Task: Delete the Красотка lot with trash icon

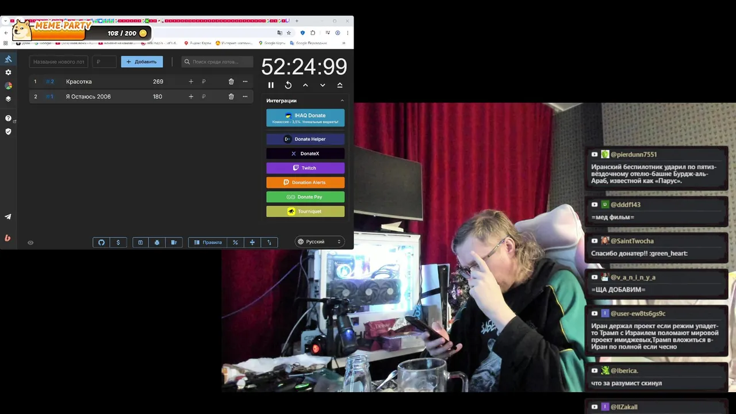Action: tap(231, 82)
